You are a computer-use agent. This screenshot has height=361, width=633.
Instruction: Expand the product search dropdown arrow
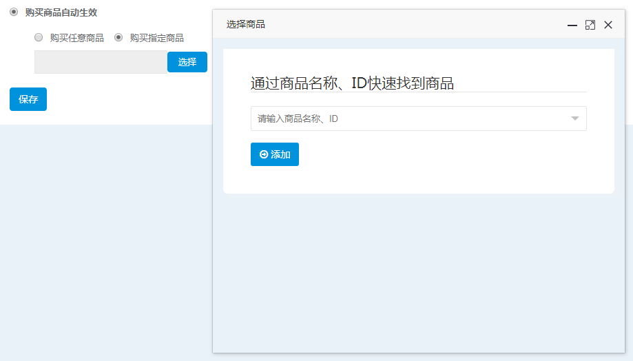point(575,118)
